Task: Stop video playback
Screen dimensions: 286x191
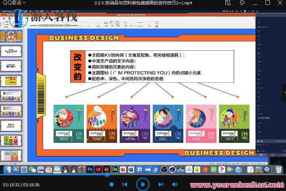Action: pos(112,184)
